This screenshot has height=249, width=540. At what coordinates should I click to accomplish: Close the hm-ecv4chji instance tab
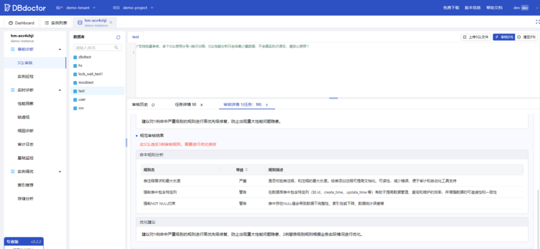click(x=111, y=22)
